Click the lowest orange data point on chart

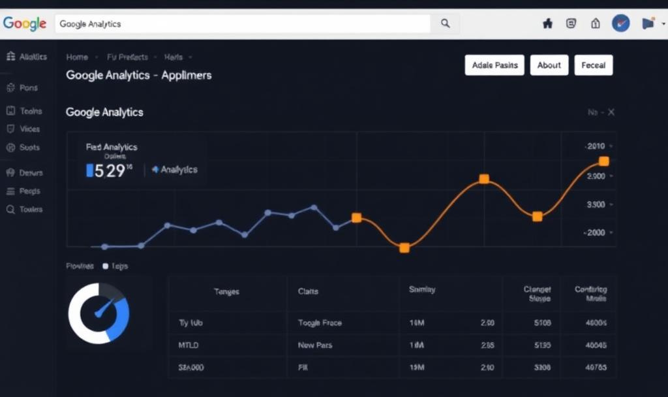coord(404,247)
